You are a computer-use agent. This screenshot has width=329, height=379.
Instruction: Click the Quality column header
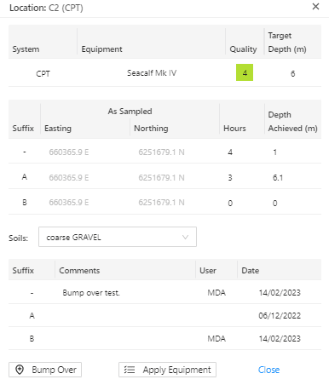tap(243, 49)
